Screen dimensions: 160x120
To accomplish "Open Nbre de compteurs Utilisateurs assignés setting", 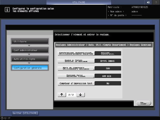I will click(76, 68).
